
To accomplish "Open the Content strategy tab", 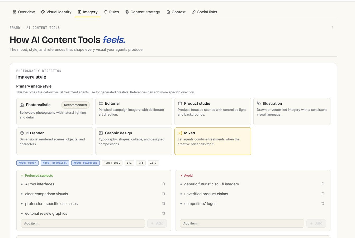I will click(x=143, y=12).
